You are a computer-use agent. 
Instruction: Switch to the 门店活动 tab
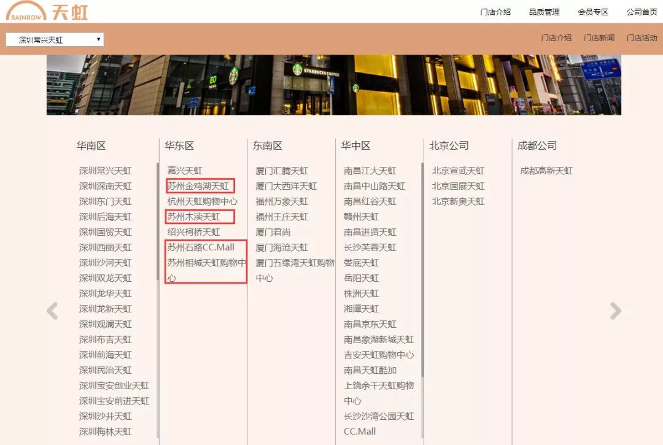click(x=642, y=38)
